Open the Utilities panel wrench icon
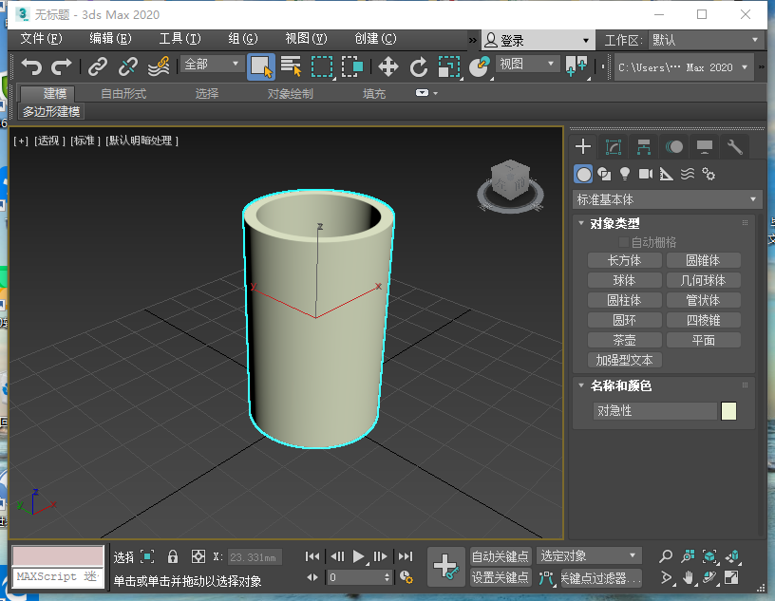Image resolution: width=775 pixels, height=601 pixels. point(734,146)
